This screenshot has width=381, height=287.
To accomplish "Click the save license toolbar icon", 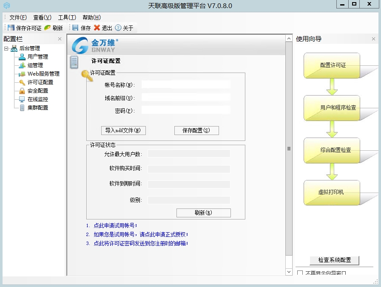I will [11, 28].
